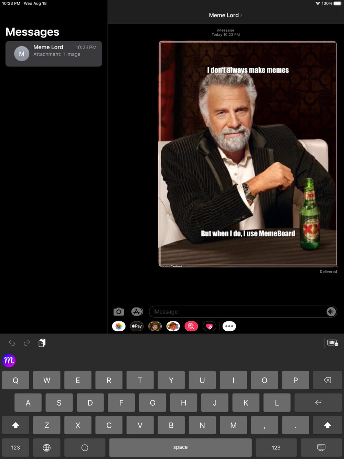Tap the S key
The height and width of the screenshot is (459, 344).
tap(59, 403)
